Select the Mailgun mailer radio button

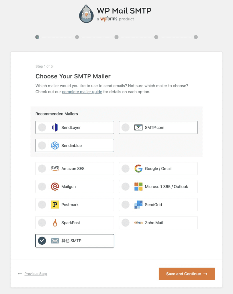pyautogui.click(x=42, y=187)
